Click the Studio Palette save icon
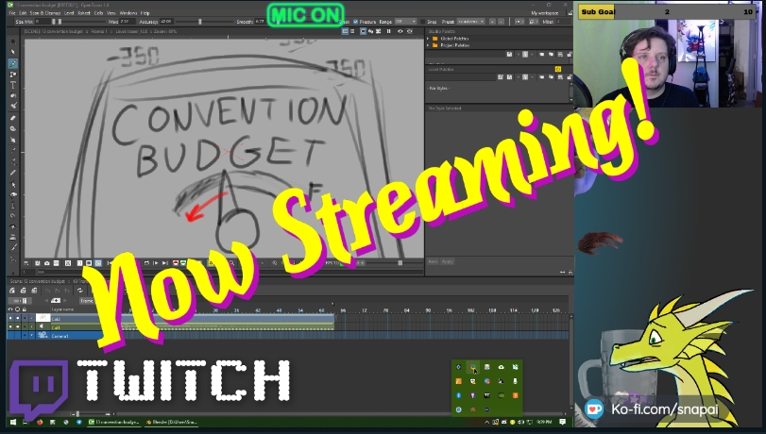 [509, 54]
